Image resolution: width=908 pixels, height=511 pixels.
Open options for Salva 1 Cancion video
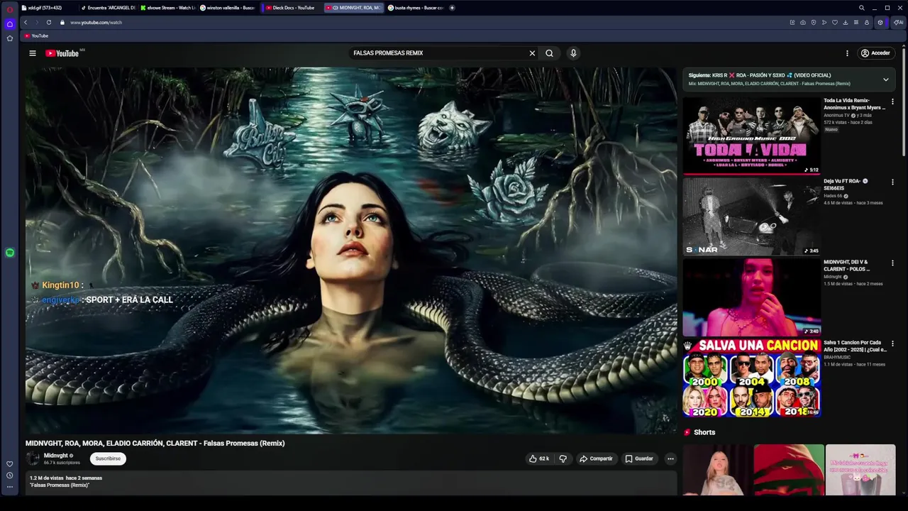892,344
